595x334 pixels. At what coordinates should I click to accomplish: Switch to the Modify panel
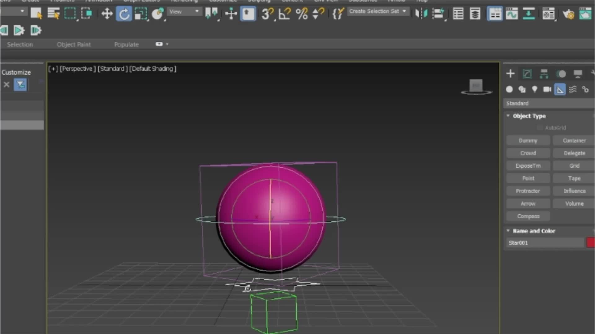527,74
